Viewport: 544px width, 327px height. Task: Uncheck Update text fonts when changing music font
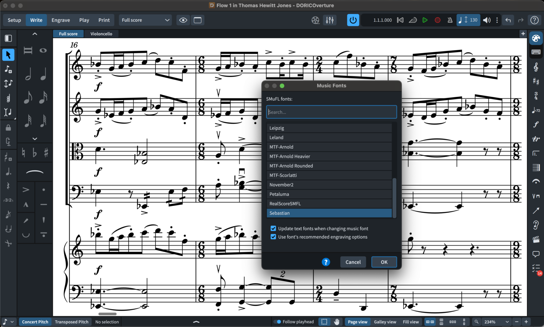tap(273, 228)
